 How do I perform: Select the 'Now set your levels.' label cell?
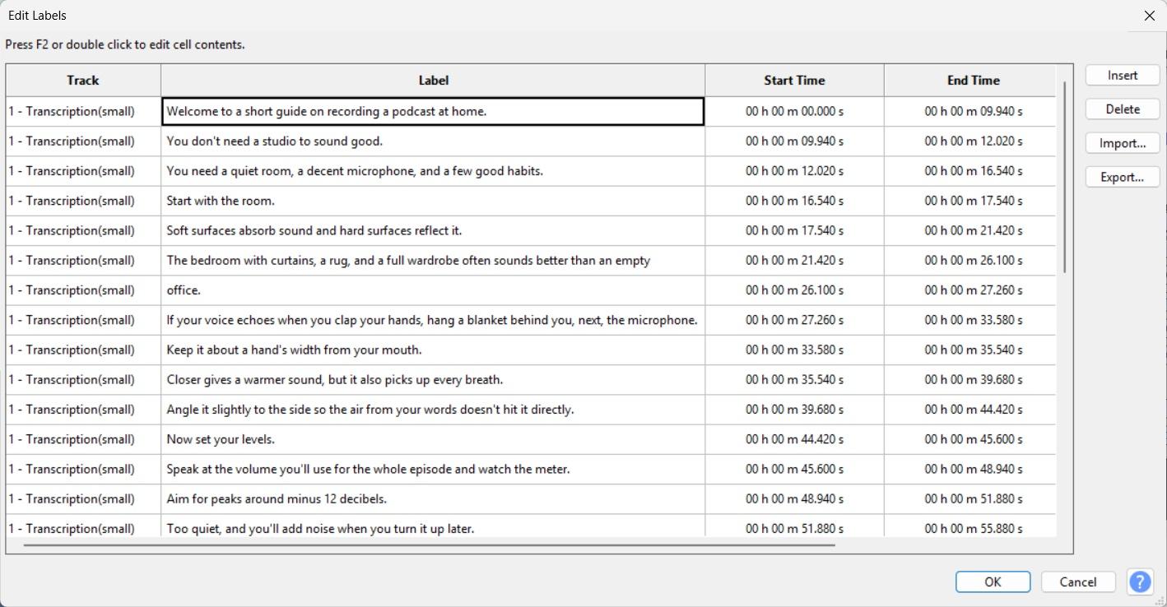tap(433, 439)
